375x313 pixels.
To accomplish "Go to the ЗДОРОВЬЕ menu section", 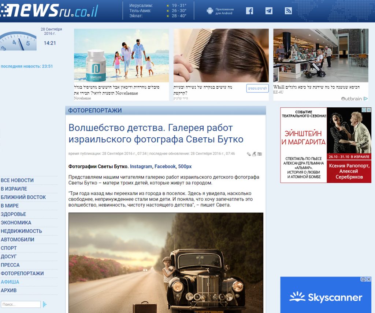I will point(14,214).
